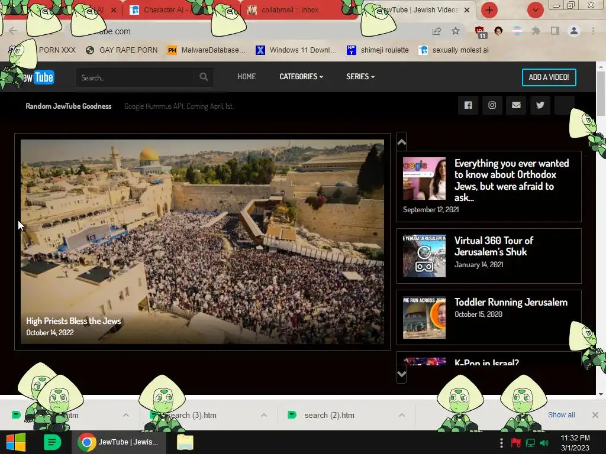
Task: Click the browser back arrow
Action: coord(13,31)
